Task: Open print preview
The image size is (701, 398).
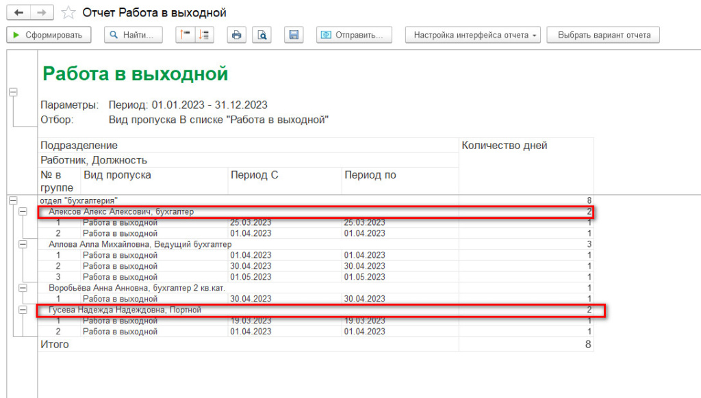Action: point(261,35)
